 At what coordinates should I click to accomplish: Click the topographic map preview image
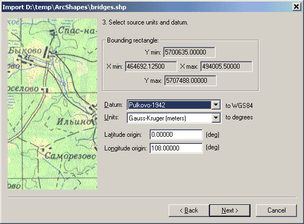pos(52,104)
